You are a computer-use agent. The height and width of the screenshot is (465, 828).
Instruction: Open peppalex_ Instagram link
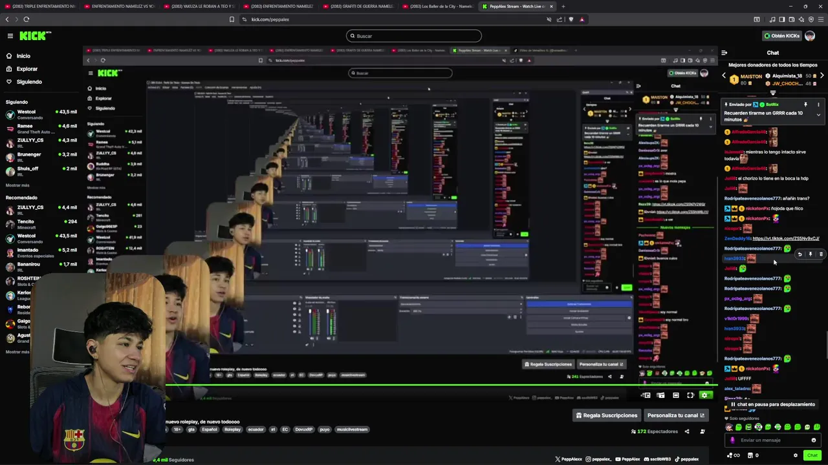(598, 459)
